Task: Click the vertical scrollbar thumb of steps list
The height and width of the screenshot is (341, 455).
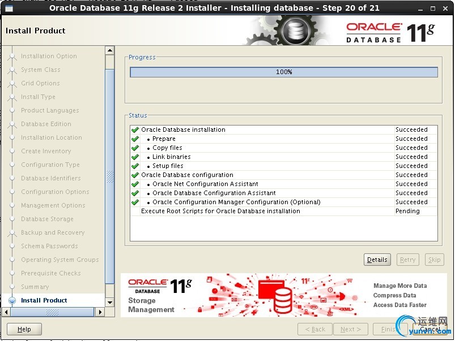Action: [110, 176]
